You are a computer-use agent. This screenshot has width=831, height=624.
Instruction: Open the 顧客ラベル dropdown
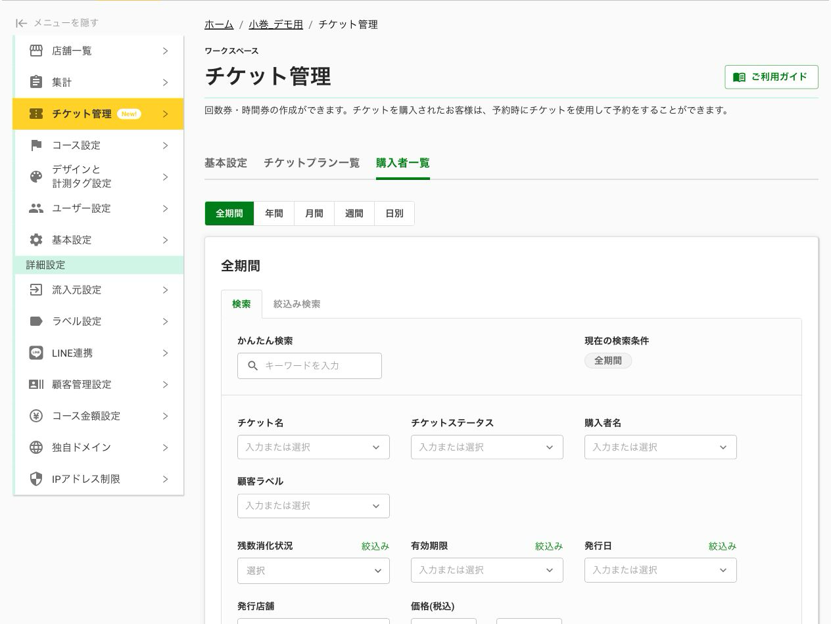[x=314, y=506]
